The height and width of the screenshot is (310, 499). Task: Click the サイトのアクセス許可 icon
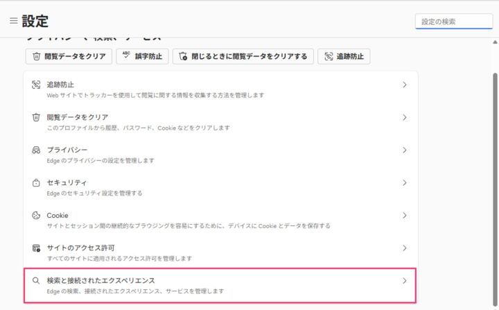(x=36, y=248)
